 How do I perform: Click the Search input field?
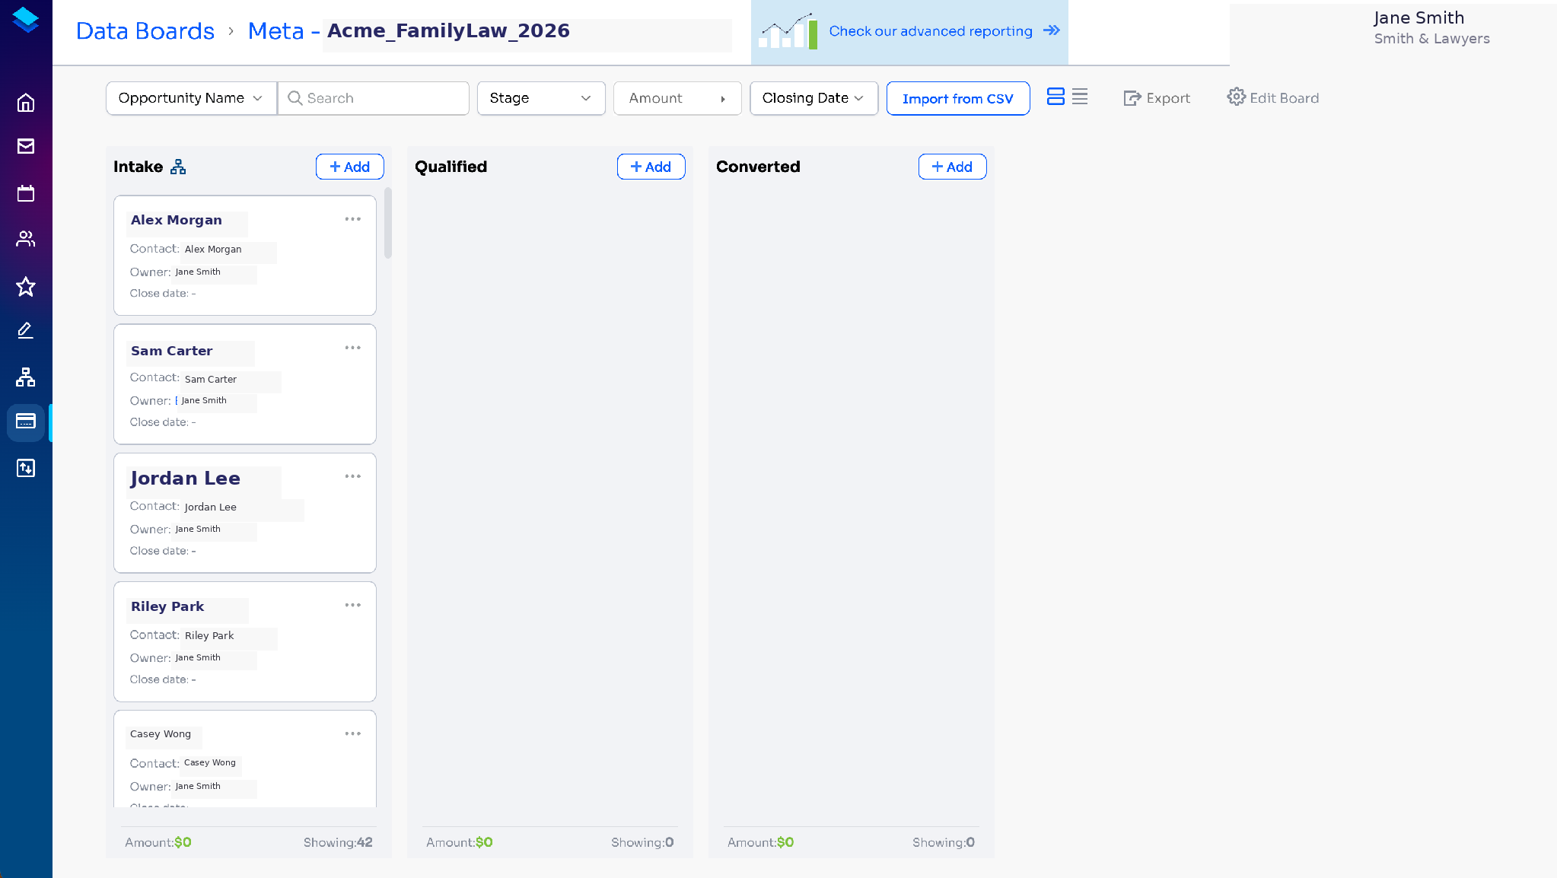(x=374, y=98)
